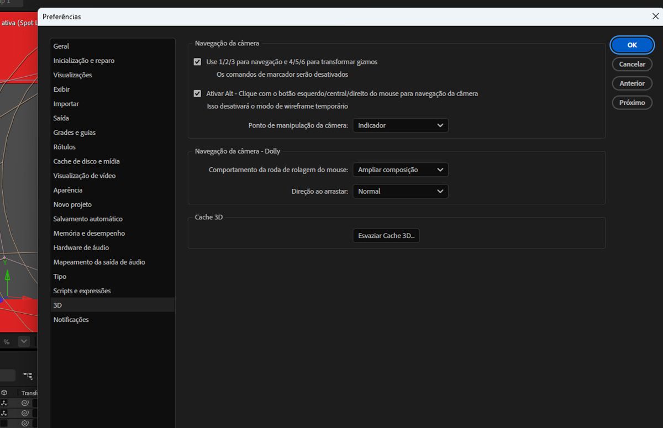
Task: Open Exibir preferences category
Action: pyautogui.click(x=112, y=89)
